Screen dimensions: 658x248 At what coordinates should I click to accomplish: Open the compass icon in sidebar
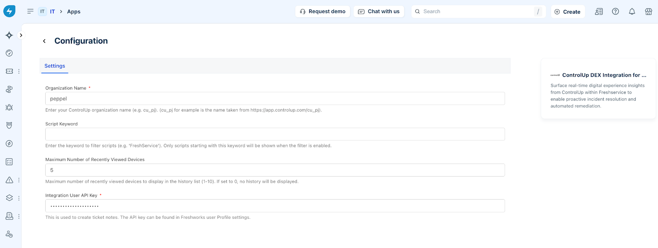click(x=9, y=143)
